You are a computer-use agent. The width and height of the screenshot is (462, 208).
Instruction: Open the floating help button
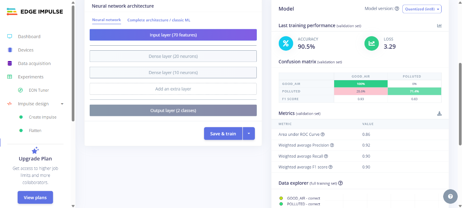point(450,196)
